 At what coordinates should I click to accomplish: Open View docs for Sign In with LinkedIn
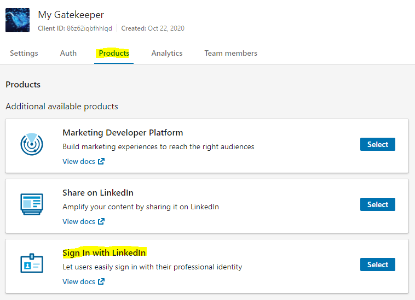pyautogui.click(x=79, y=282)
